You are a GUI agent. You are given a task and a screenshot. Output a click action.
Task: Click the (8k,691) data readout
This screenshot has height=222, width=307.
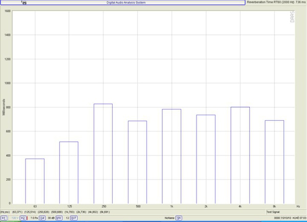pyautogui.click(x=105, y=212)
